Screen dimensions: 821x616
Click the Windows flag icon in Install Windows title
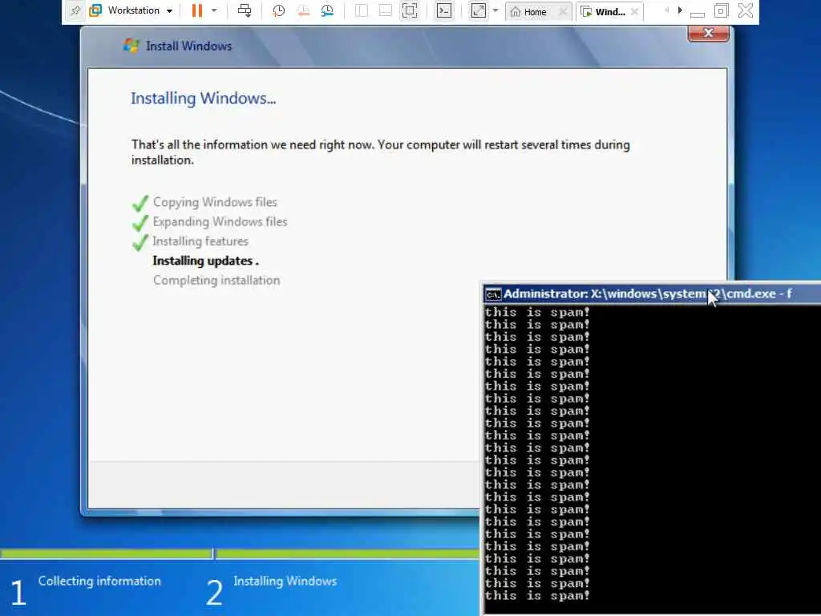point(131,46)
